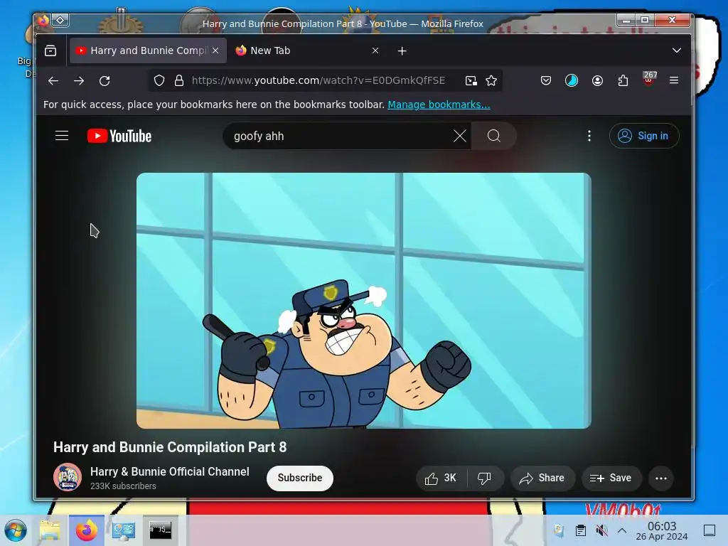Screen dimensions: 728x546
Task: Open picture-in-picture icon in address bar
Action: [x=471, y=81]
